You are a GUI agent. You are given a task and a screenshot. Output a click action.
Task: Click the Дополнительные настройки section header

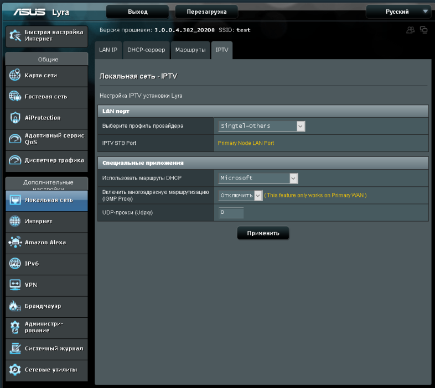[46, 184]
